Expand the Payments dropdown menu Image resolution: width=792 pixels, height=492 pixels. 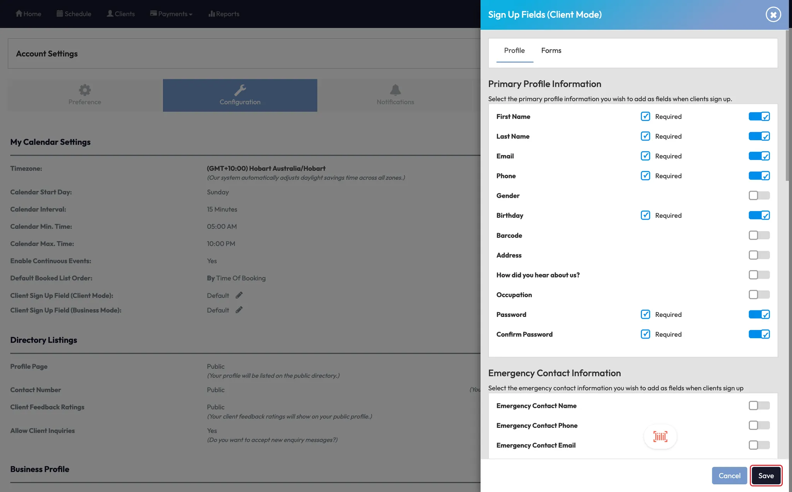coord(171,14)
